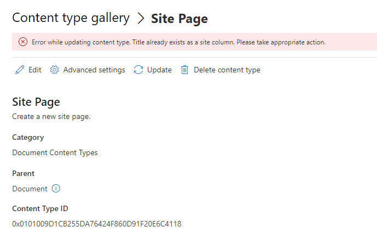Select the Content Type ID value
The width and height of the screenshot is (377, 244).
coord(97,224)
